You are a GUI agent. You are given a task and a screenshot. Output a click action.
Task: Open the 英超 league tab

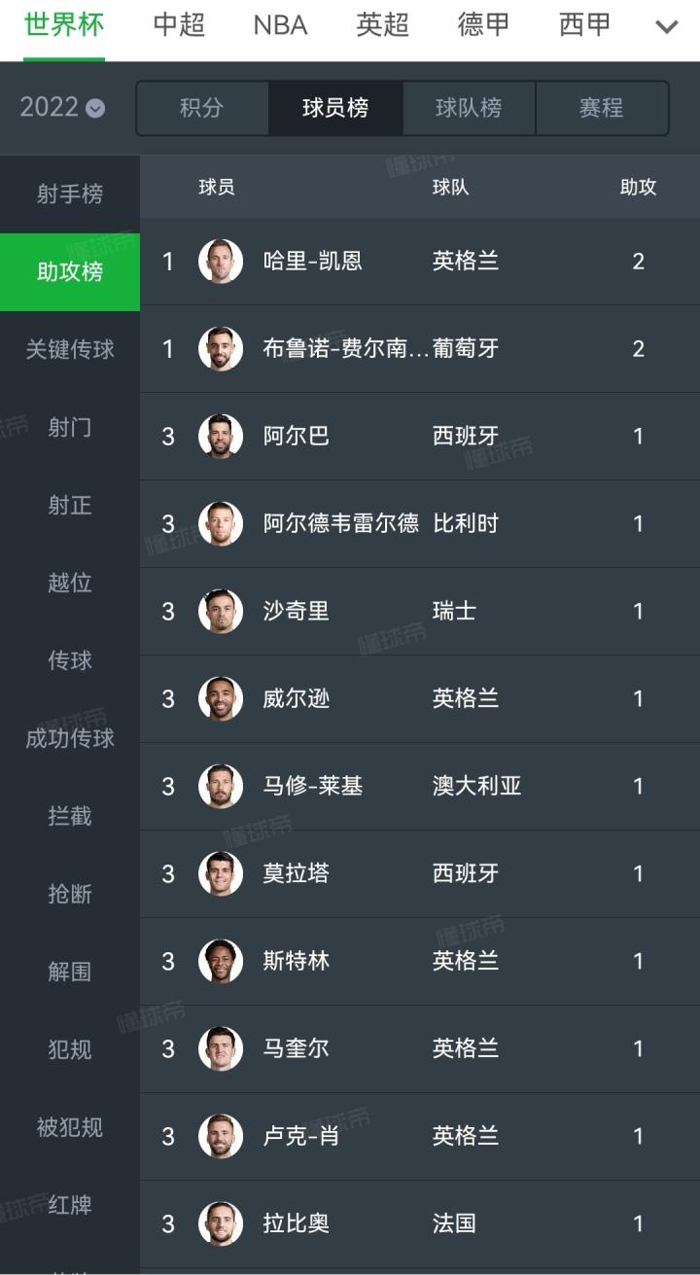point(382,25)
